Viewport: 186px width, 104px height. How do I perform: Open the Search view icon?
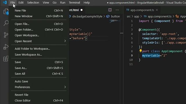click(x=6, y=23)
